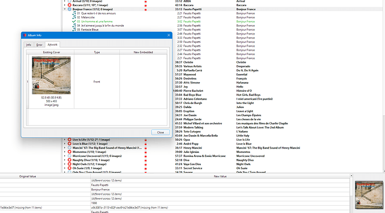Click artist Raffaella Carrà in the list
Viewport: 385px width, 213px height.
(192, 71)
